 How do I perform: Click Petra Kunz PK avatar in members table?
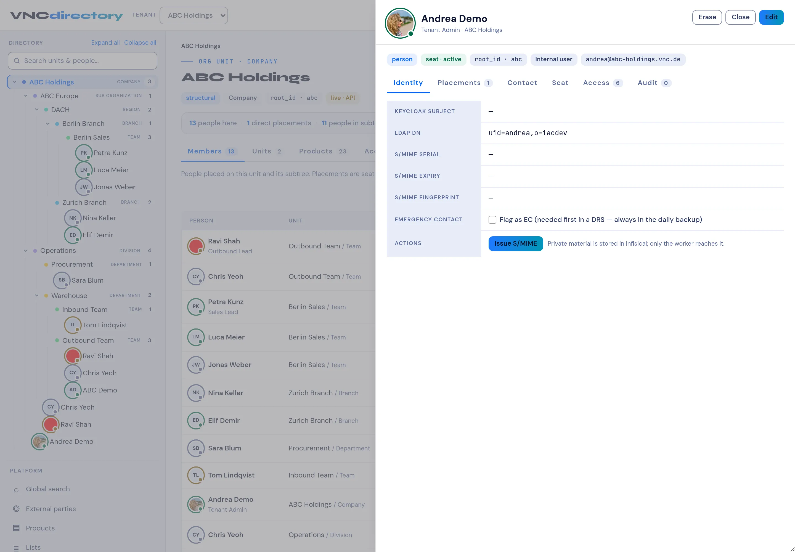point(196,307)
